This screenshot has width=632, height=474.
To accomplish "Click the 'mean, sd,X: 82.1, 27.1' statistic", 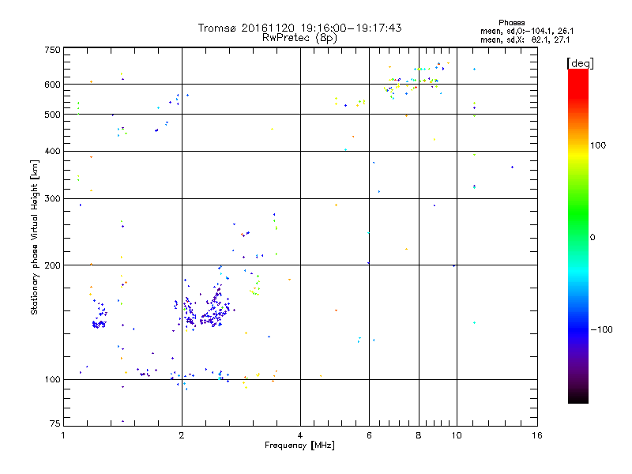I will 525,39.
